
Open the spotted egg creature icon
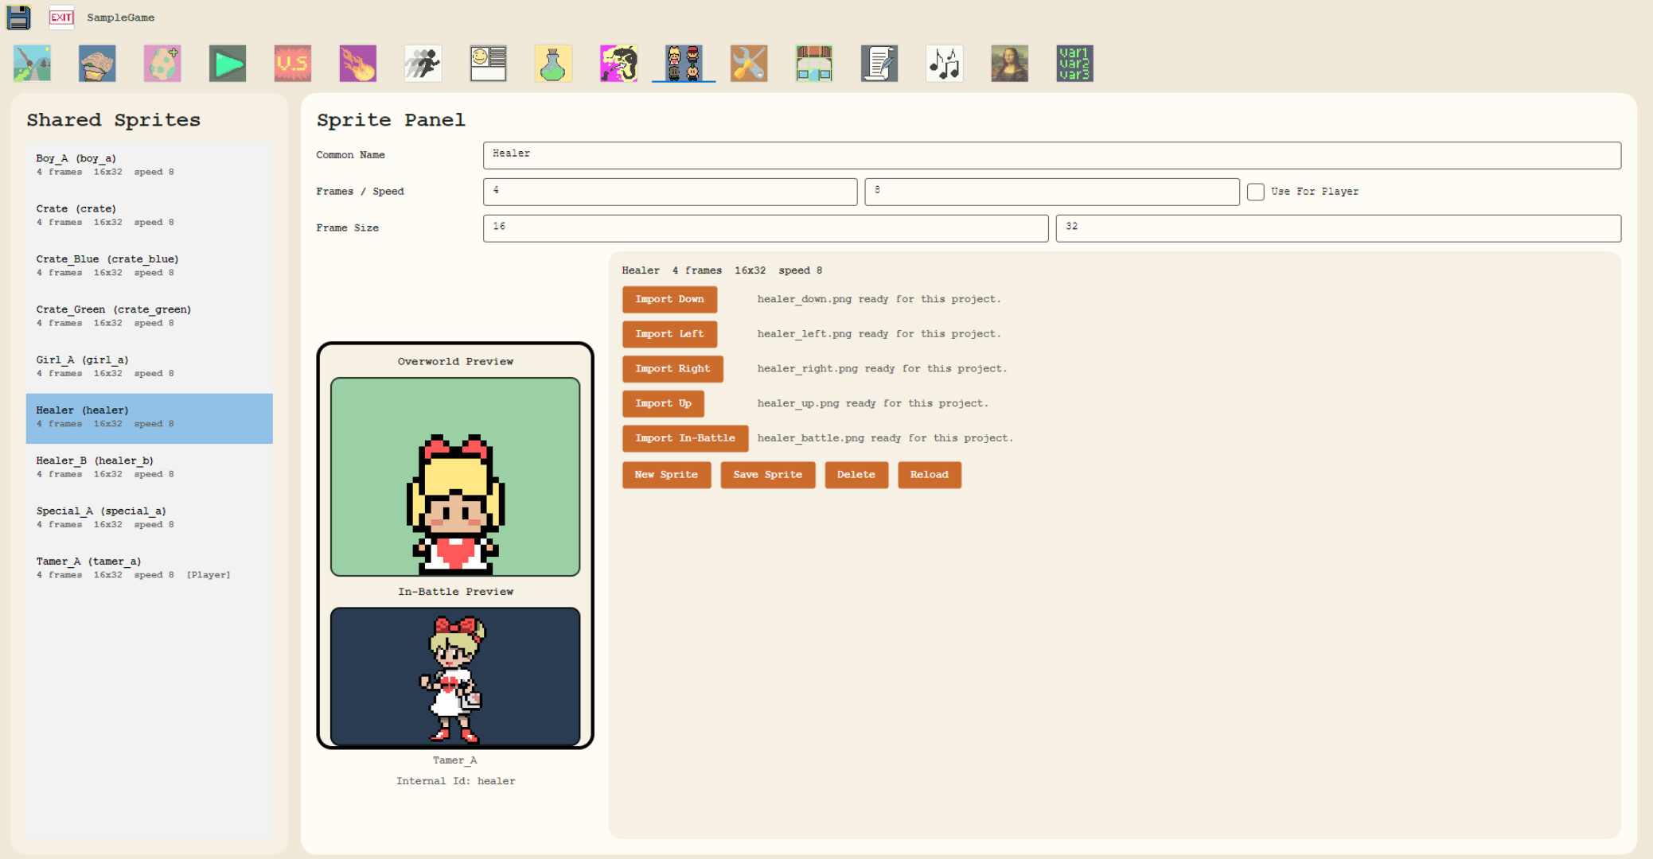[162, 64]
